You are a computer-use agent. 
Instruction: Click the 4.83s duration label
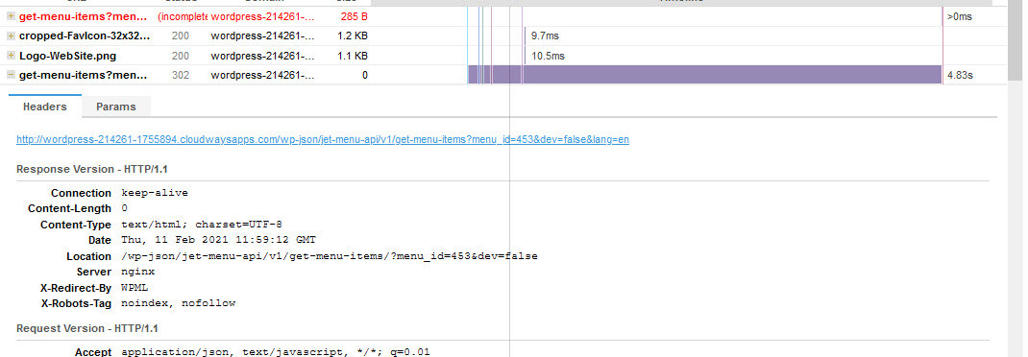click(x=960, y=75)
